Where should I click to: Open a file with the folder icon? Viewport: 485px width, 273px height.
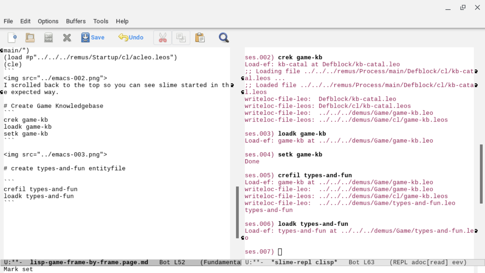(x=30, y=37)
